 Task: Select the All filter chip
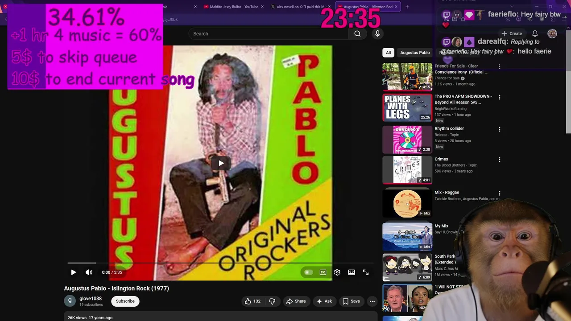tap(388, 53)
